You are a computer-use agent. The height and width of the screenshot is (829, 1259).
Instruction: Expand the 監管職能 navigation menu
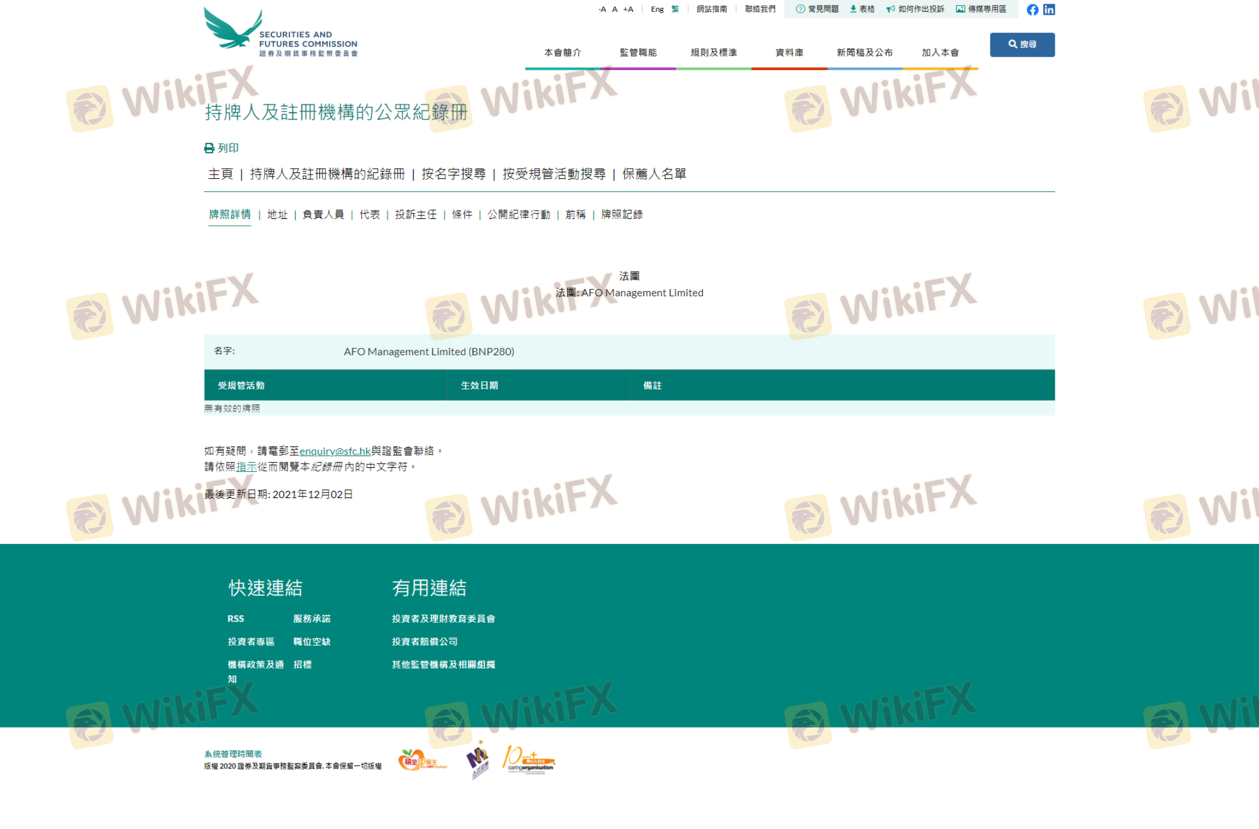point(637,53)
